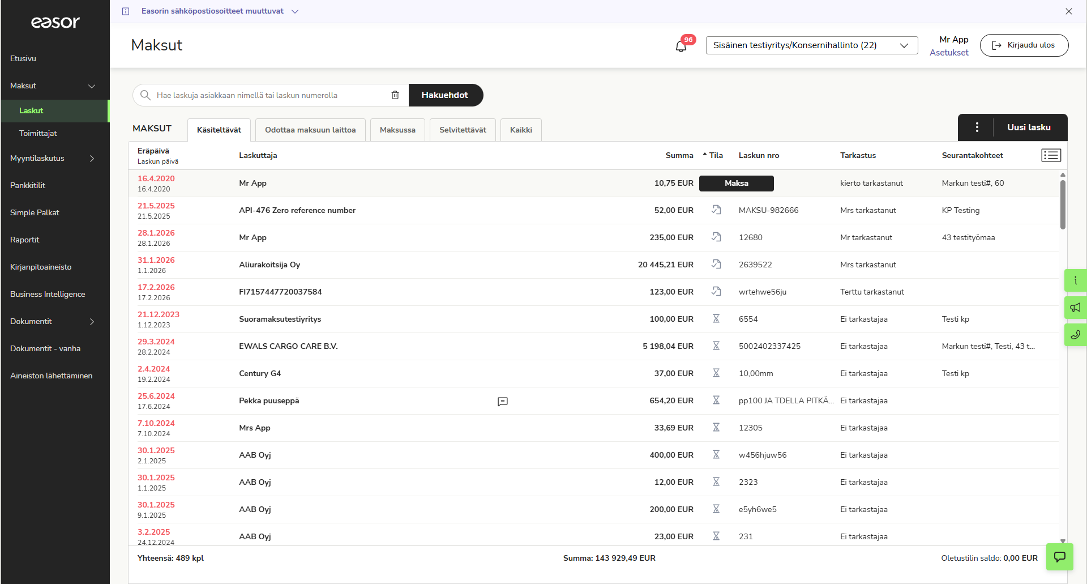Click the status icon for invoice MAKSU-982666
1087x584 pixels.
point(716,210)
